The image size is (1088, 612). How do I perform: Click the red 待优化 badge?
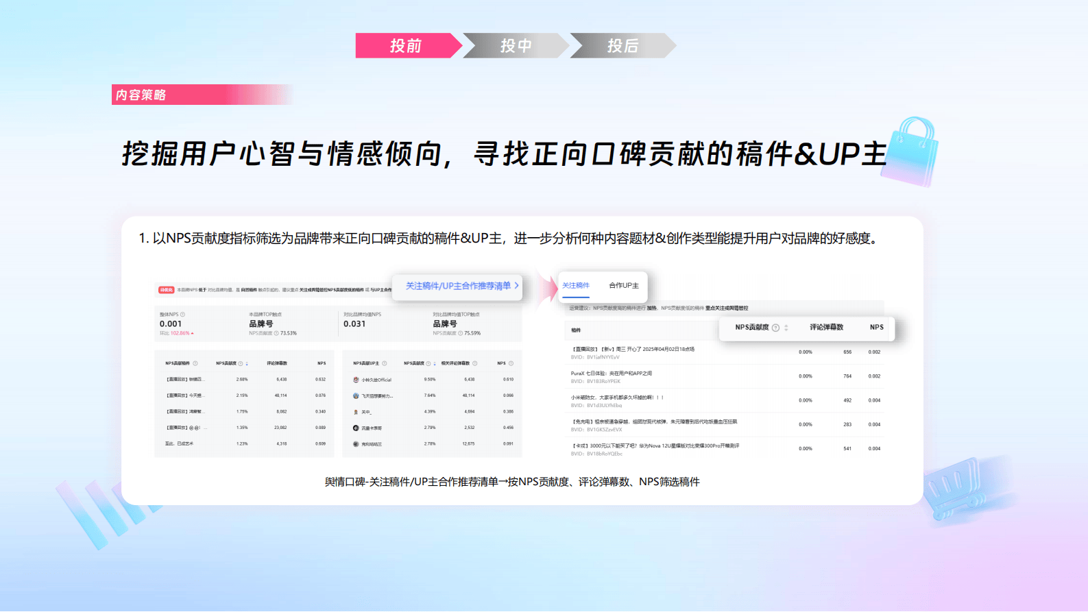[x=167, y=290]
